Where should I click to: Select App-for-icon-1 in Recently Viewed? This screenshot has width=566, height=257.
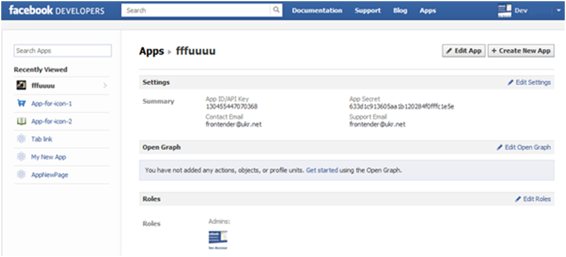(52, 104)
